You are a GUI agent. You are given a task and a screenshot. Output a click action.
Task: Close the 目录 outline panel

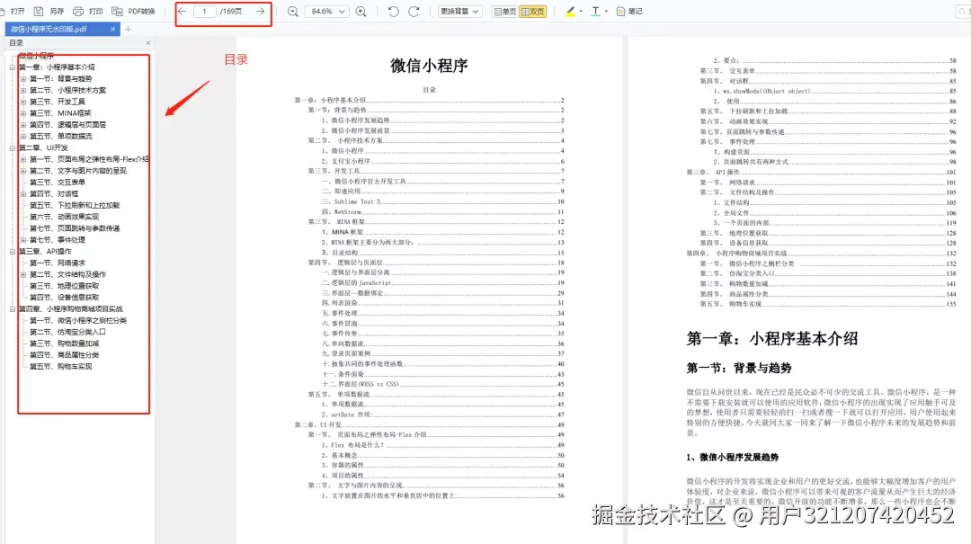(148, 43)
